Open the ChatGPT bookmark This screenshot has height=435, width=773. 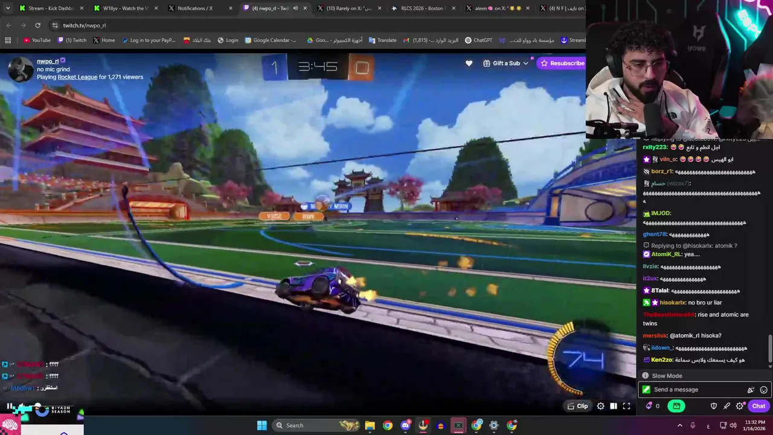click(x=478, y=40)
